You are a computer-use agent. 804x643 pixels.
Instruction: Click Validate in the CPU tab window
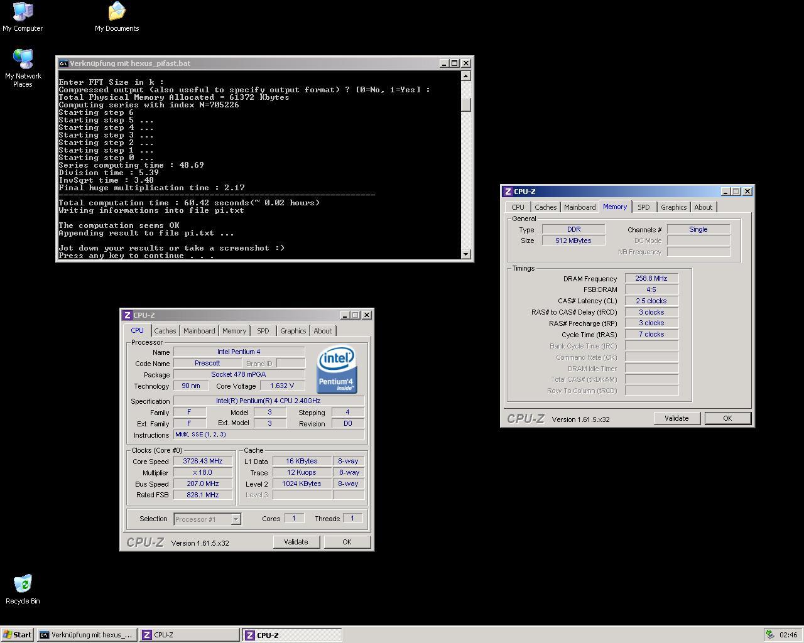click(296, 542)
